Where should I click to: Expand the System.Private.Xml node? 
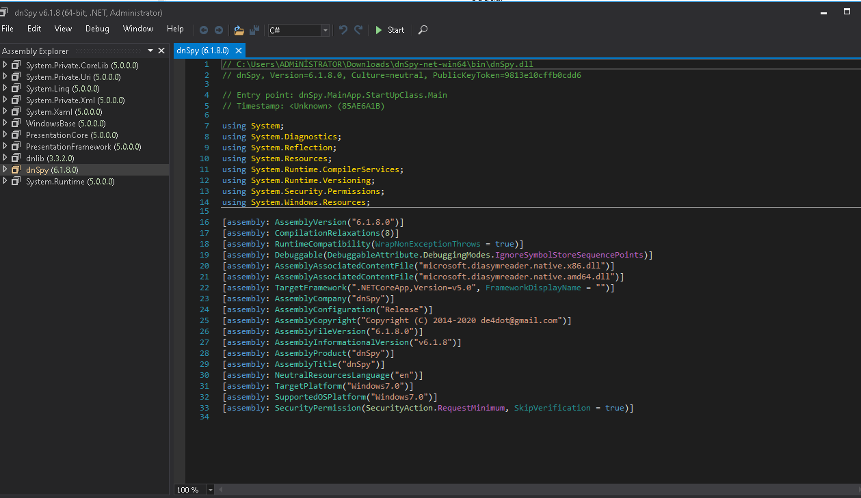coord(5,100)
